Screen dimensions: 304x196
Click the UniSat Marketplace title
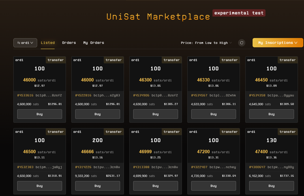[158, 16]
